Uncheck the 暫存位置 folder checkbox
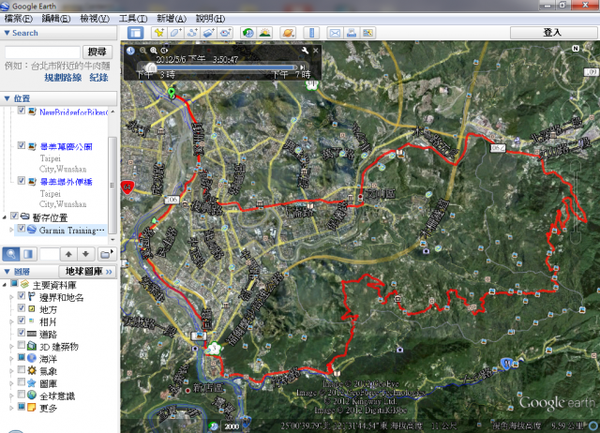The width and height of the screenshot is (600, 433). pyautogui.click(x=14, y=216)
